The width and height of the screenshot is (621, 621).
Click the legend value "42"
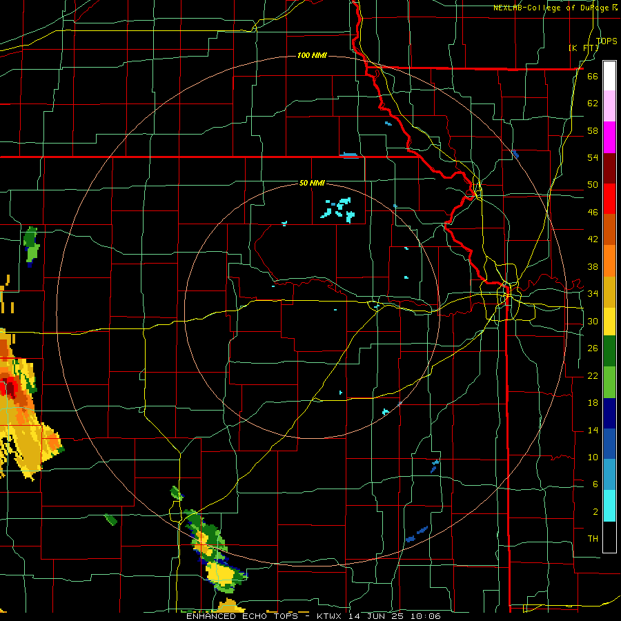click(593, 239)
